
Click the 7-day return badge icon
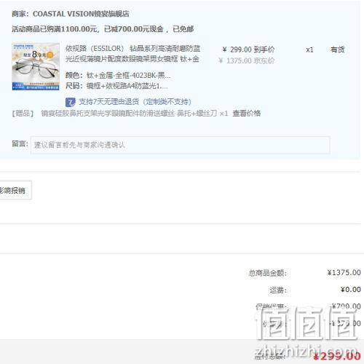coord(70,102)
